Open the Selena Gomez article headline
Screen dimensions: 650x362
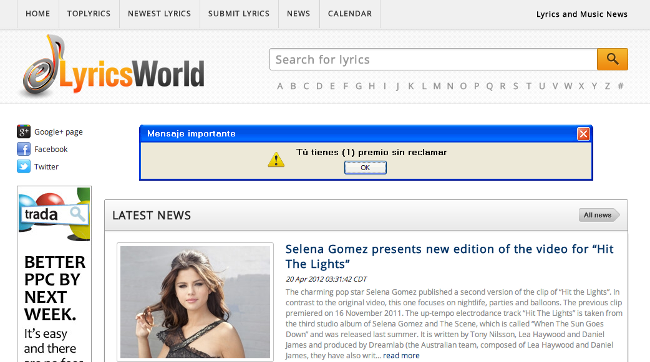click(x=449, y=256)
